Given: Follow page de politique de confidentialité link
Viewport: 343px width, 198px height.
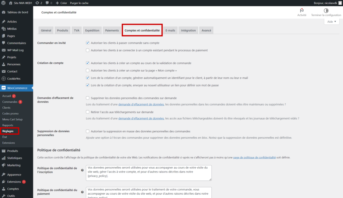Looking at the screenshot, I should 255,157.
